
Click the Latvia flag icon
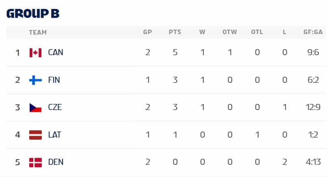point(36,135)
